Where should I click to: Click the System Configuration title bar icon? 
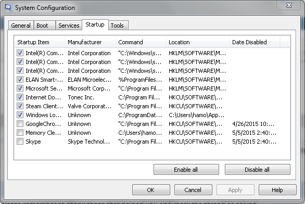click(x=8, y=7)
